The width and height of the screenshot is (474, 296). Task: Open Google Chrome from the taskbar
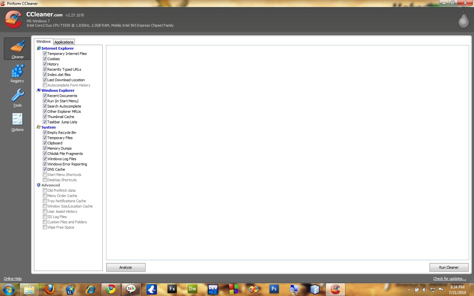click(111, 289)
